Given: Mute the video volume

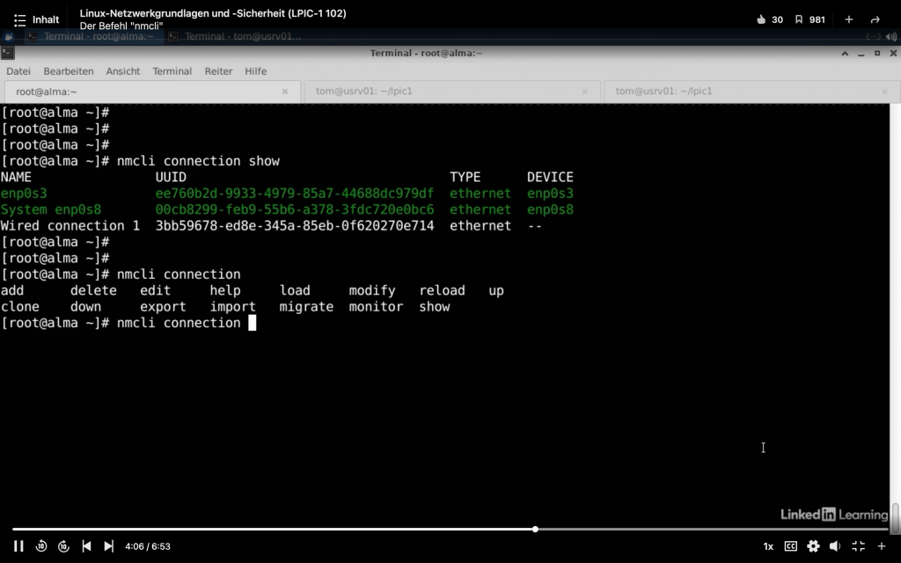Looking at the screenshot, I should 835,546.
